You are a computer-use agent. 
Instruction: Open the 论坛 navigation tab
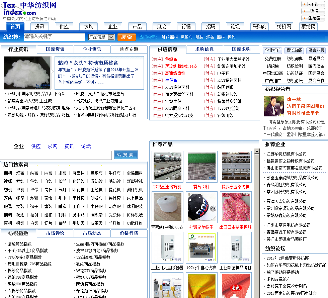[x=235, y=26]
